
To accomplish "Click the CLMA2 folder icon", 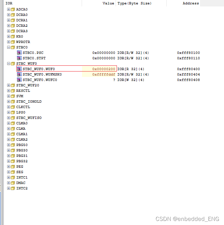I will [x=13, y=140].
